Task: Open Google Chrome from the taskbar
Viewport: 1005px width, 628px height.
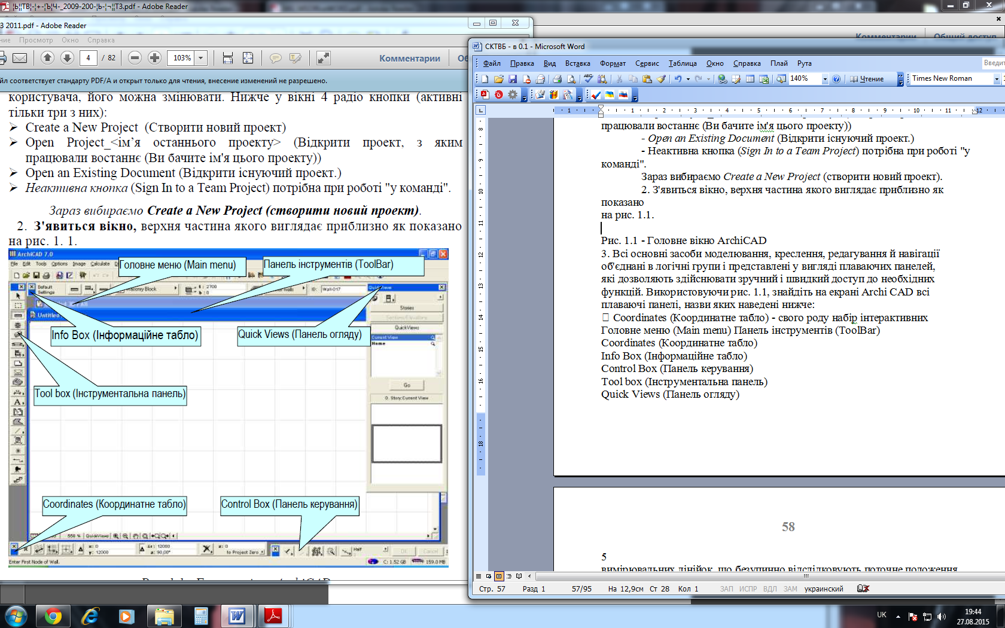Action: (53, 616)
